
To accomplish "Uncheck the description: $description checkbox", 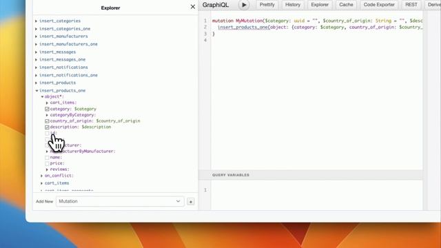I will tap(47, 127).
